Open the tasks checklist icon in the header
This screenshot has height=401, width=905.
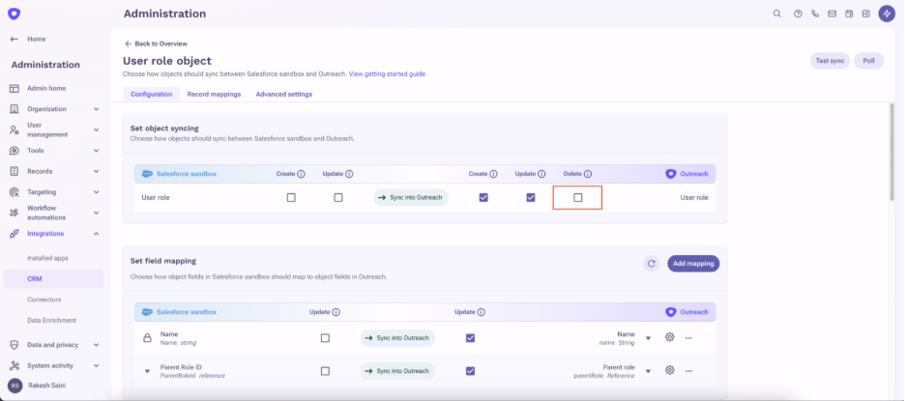click(865, 14)
